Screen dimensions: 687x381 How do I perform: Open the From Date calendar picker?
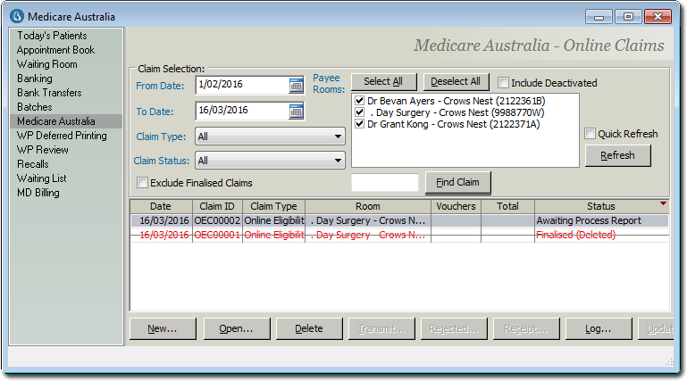click(x=296, y=86)
